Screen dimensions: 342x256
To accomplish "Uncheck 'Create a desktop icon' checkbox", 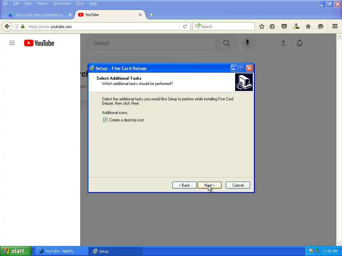I will (105, 120).
